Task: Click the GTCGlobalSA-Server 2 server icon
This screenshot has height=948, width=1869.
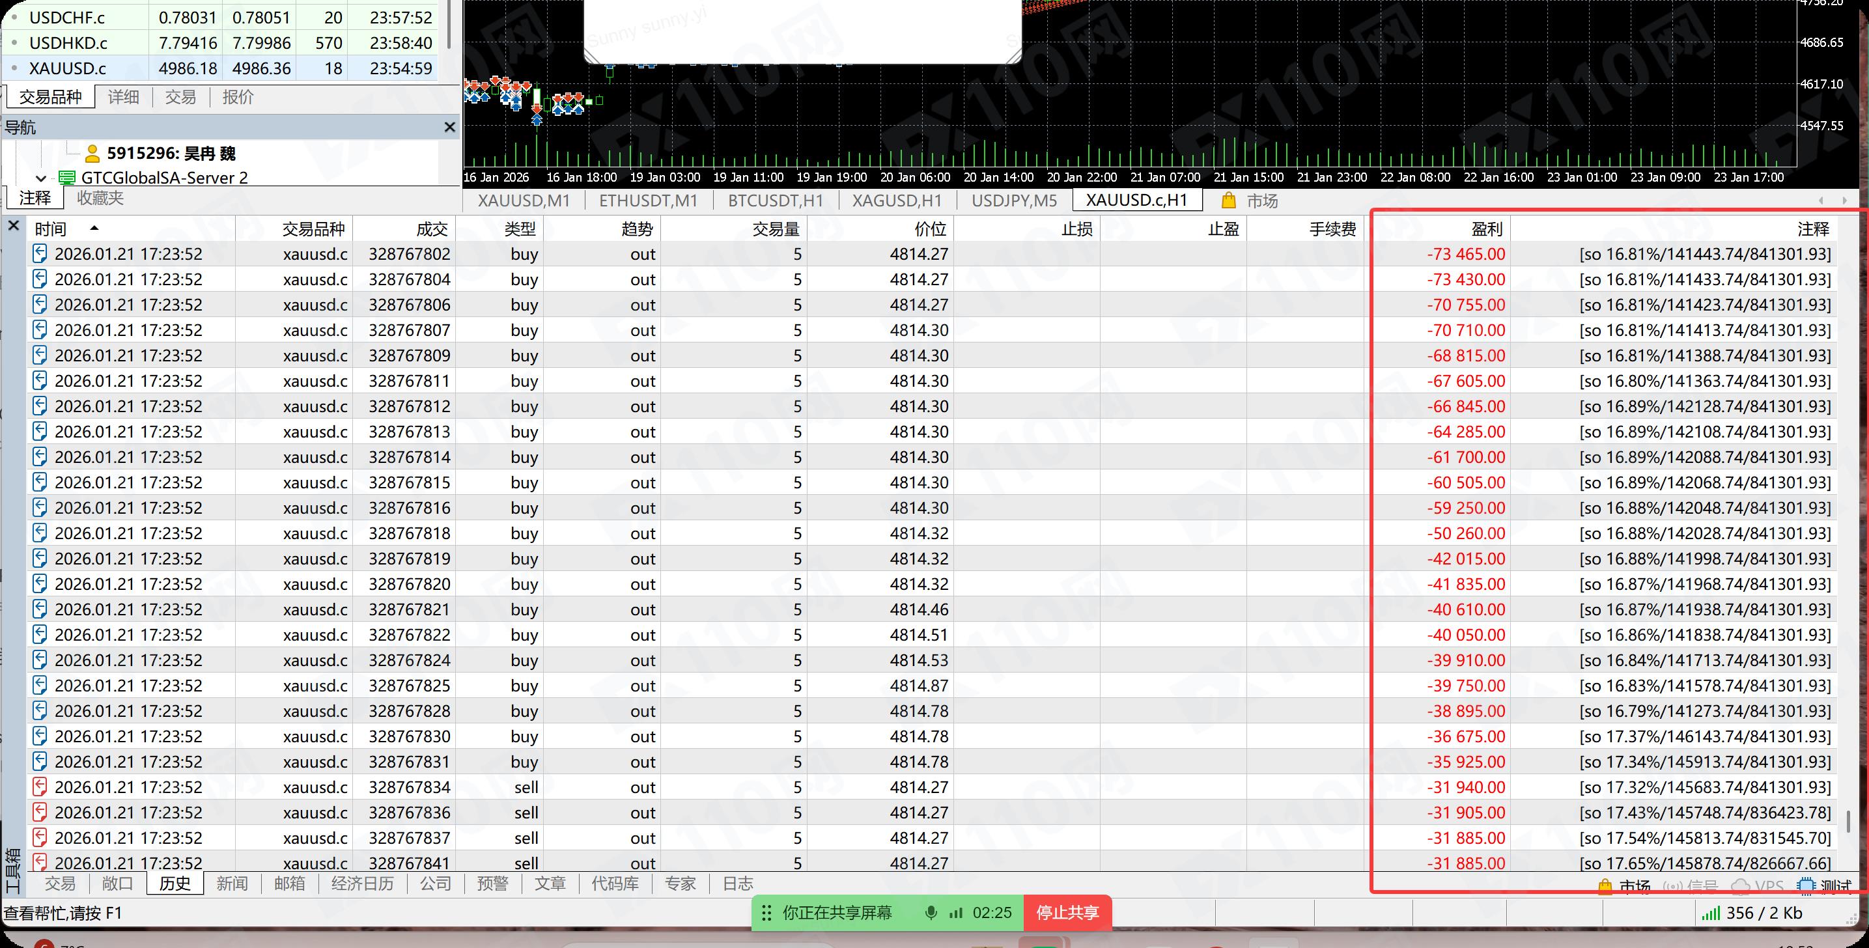Action: 66,178
